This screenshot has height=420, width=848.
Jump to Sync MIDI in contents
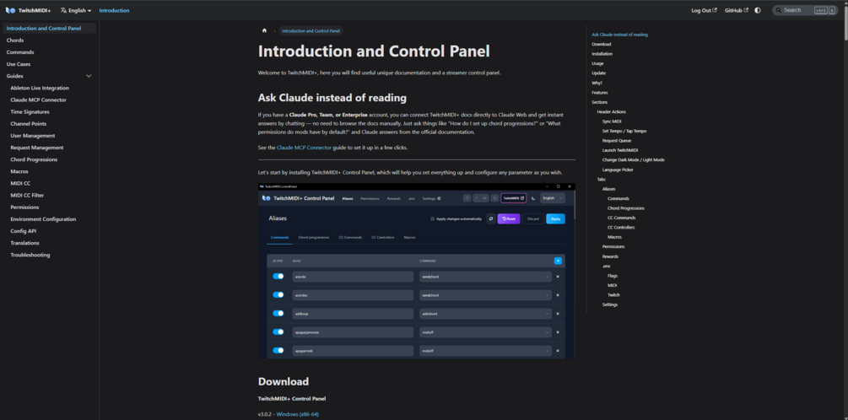(x=612, y=121)
